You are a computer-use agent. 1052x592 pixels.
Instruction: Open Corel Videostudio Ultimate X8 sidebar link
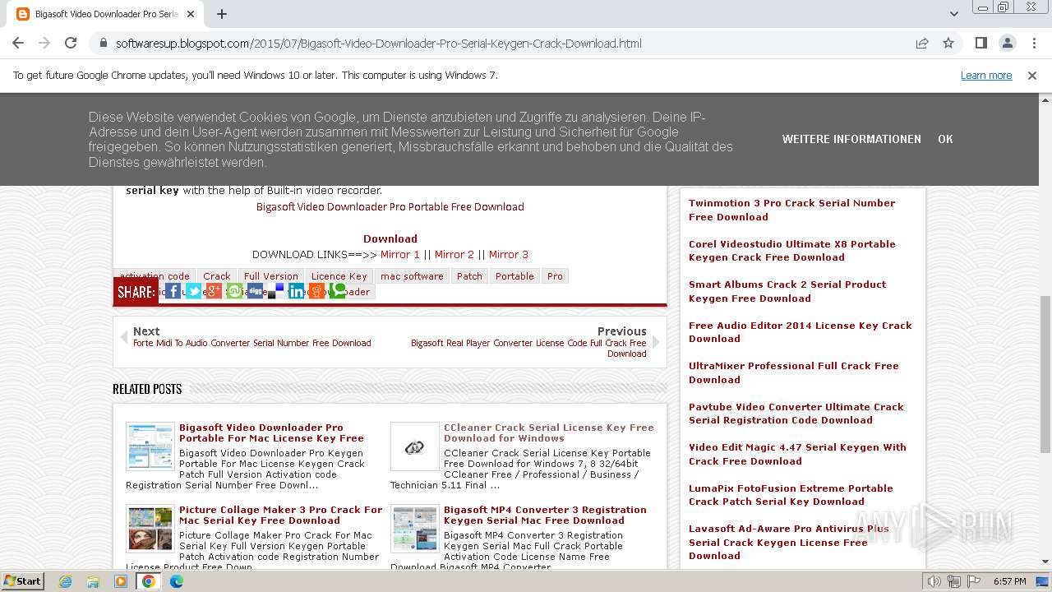[792, 251]
